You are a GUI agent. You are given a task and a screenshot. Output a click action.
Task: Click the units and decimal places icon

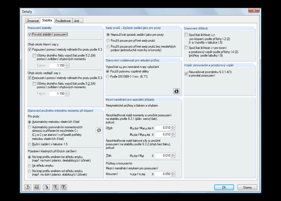37,187
